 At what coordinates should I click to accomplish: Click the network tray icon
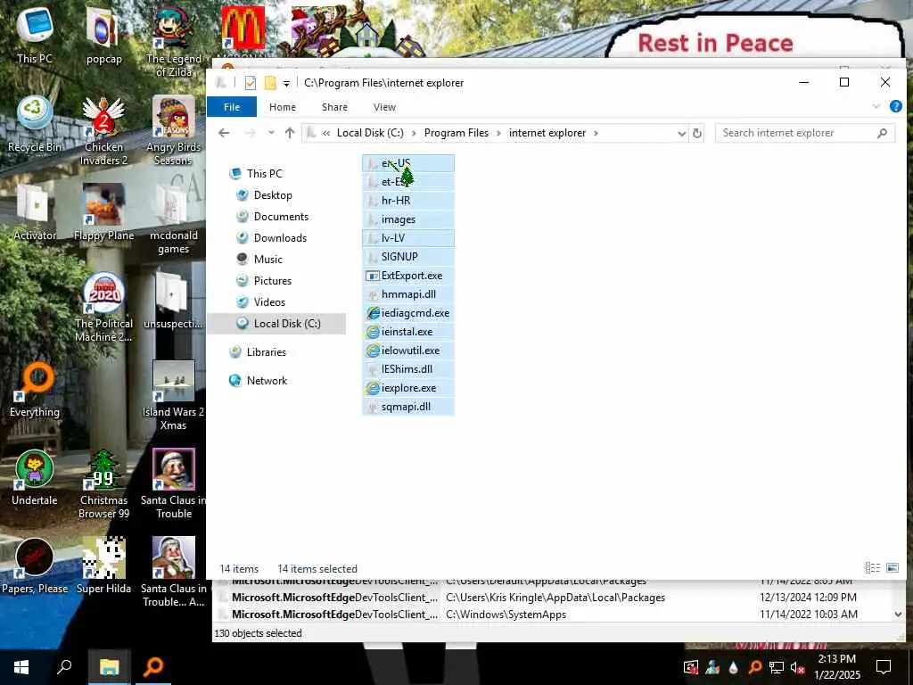pyautogui.click(x=777, y=667)
